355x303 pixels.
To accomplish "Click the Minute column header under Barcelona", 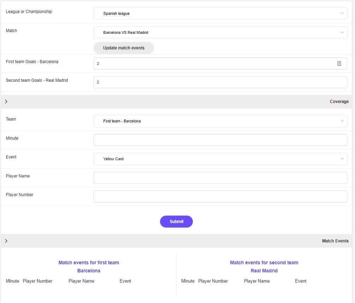I will click(12, 281).
